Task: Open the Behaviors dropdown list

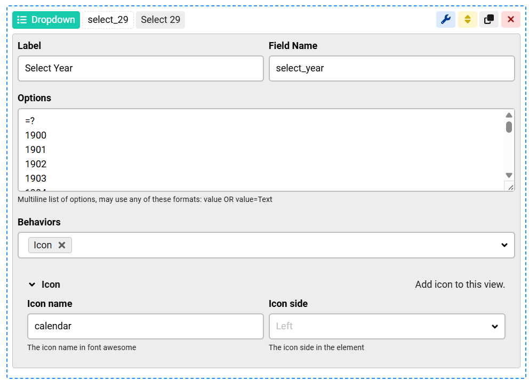Action: (504, 245)
